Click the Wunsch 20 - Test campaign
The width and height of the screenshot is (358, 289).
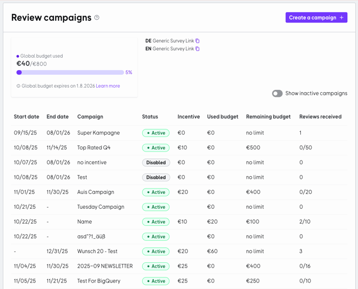97,252
